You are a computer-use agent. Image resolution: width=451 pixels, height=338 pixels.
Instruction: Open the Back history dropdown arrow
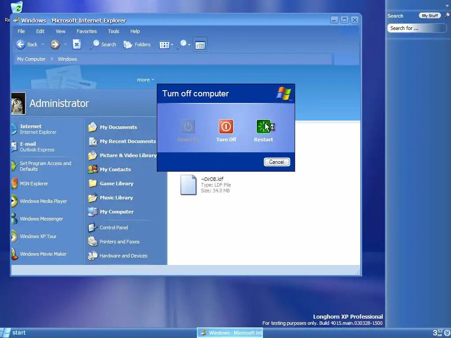(43, 44)
